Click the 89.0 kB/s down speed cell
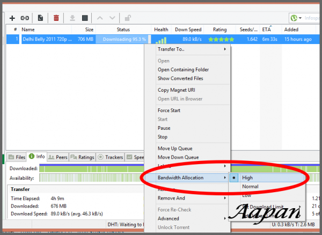 coord(192,39)
